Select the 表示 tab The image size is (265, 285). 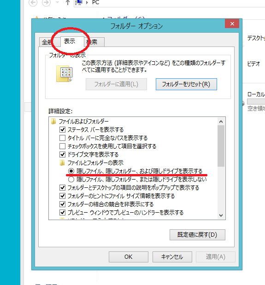point(72,41)
